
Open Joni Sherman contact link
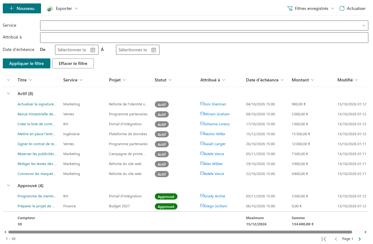pyautogui.click(x=215, y=104)
